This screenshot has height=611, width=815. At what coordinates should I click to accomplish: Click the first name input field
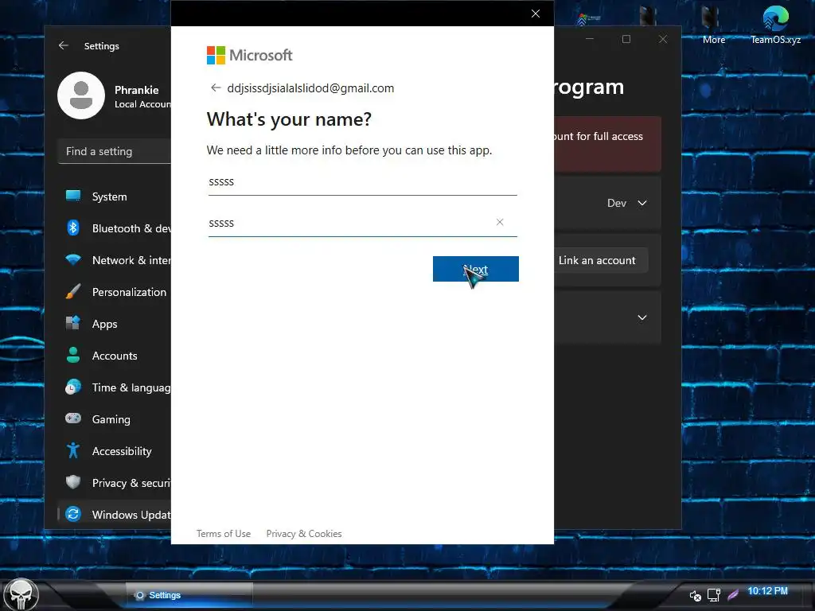(x=362, y=182)
